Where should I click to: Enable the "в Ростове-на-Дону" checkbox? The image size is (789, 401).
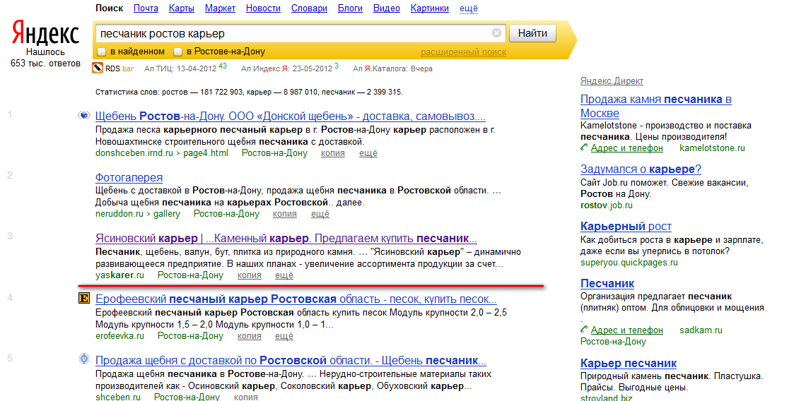pyautogui.click(x=177, y=52)
